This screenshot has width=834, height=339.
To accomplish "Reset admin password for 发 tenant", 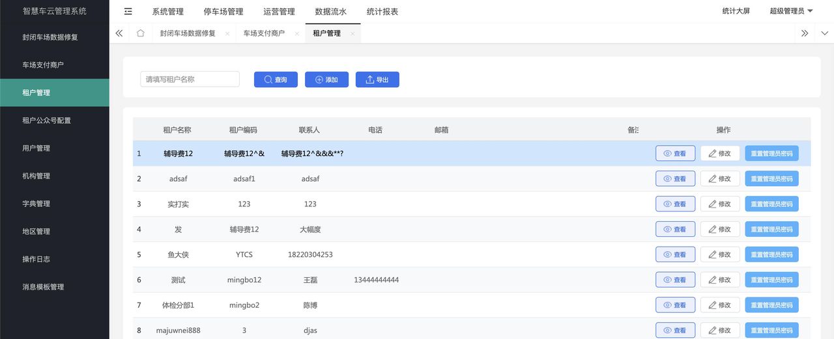I will [x=771, y=229].
